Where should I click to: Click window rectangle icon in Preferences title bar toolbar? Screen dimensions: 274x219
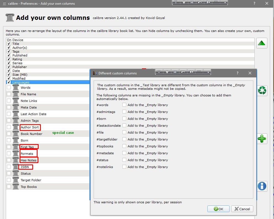pos(192,2)
